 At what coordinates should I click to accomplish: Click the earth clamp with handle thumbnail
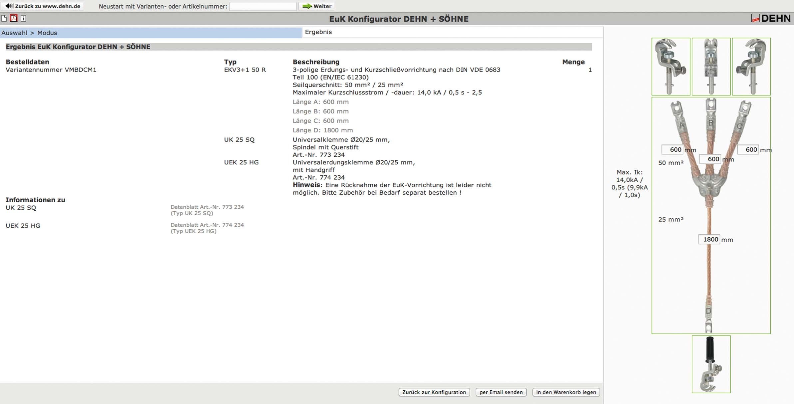pos(711,364)
